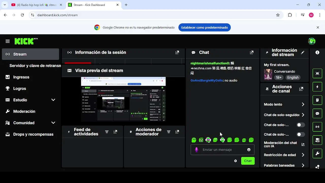Screen dimensions: 325x183
Task: Pop out the Chat panel
Action: [x=251, y=52]
